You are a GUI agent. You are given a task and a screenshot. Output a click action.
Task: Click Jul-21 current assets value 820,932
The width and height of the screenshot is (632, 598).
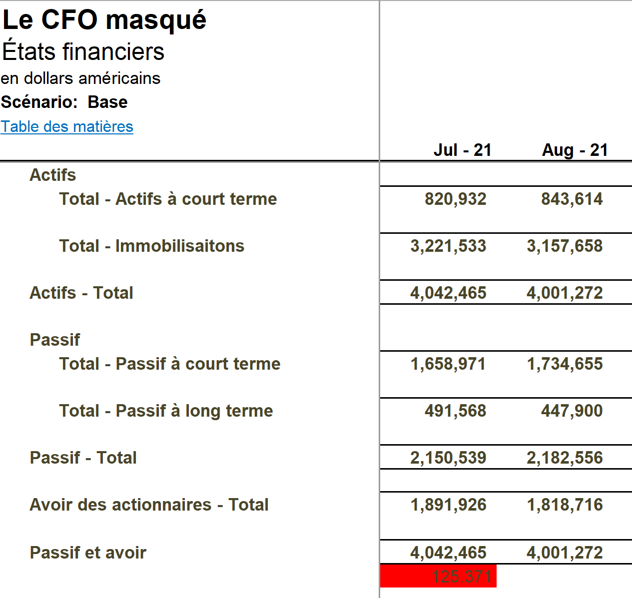455,199
